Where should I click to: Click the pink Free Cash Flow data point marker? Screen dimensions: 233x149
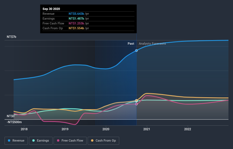pyautogui.click(x=136, y=104)
